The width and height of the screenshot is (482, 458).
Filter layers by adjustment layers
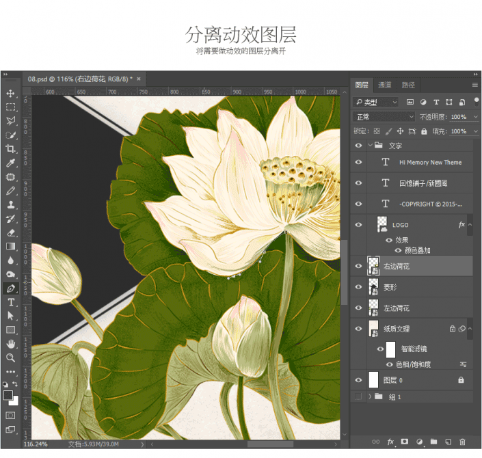(423, 102)
